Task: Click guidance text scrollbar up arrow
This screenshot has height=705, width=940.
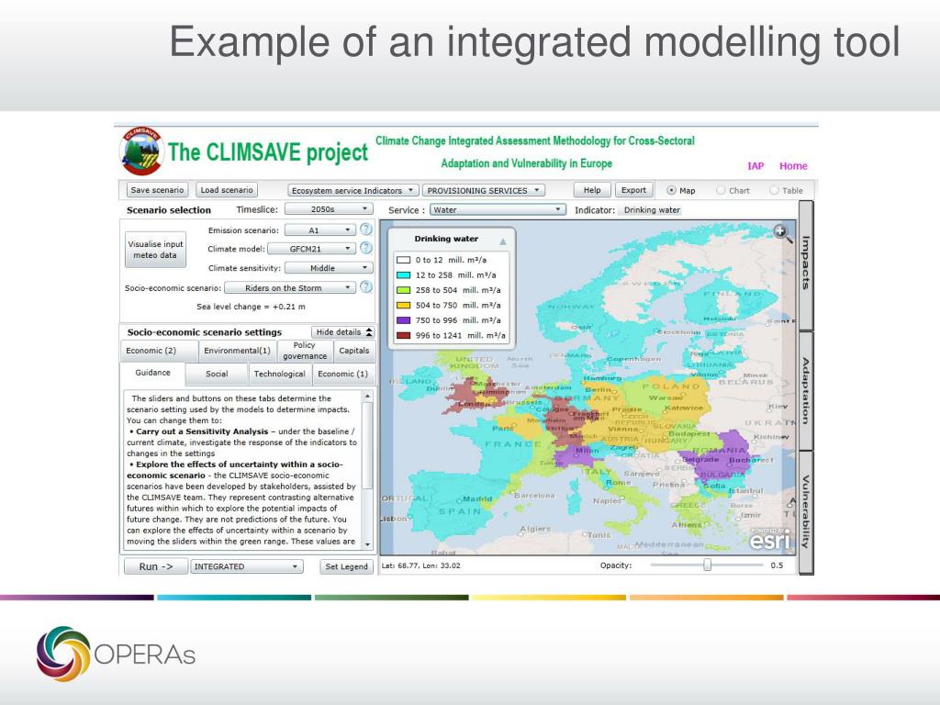Action: (x=367, y=397)
